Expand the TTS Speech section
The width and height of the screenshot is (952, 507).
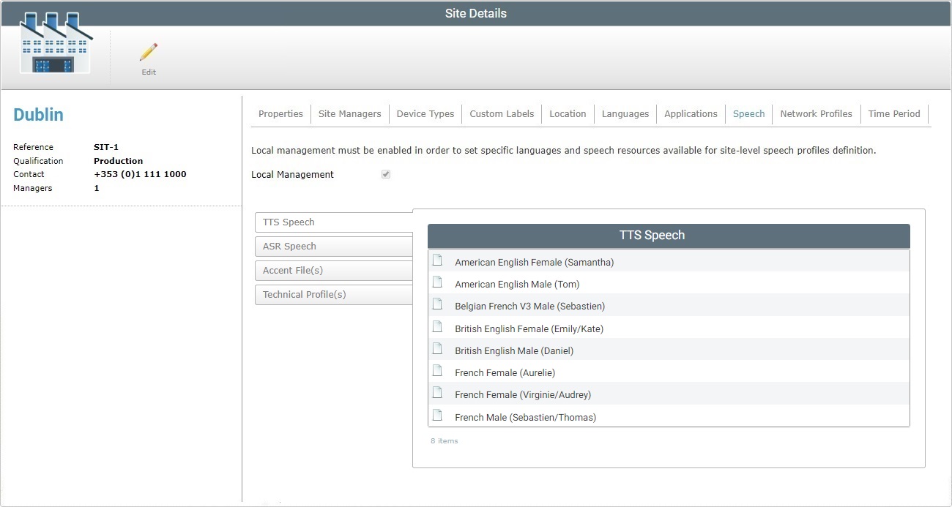(x=334, y=222)
